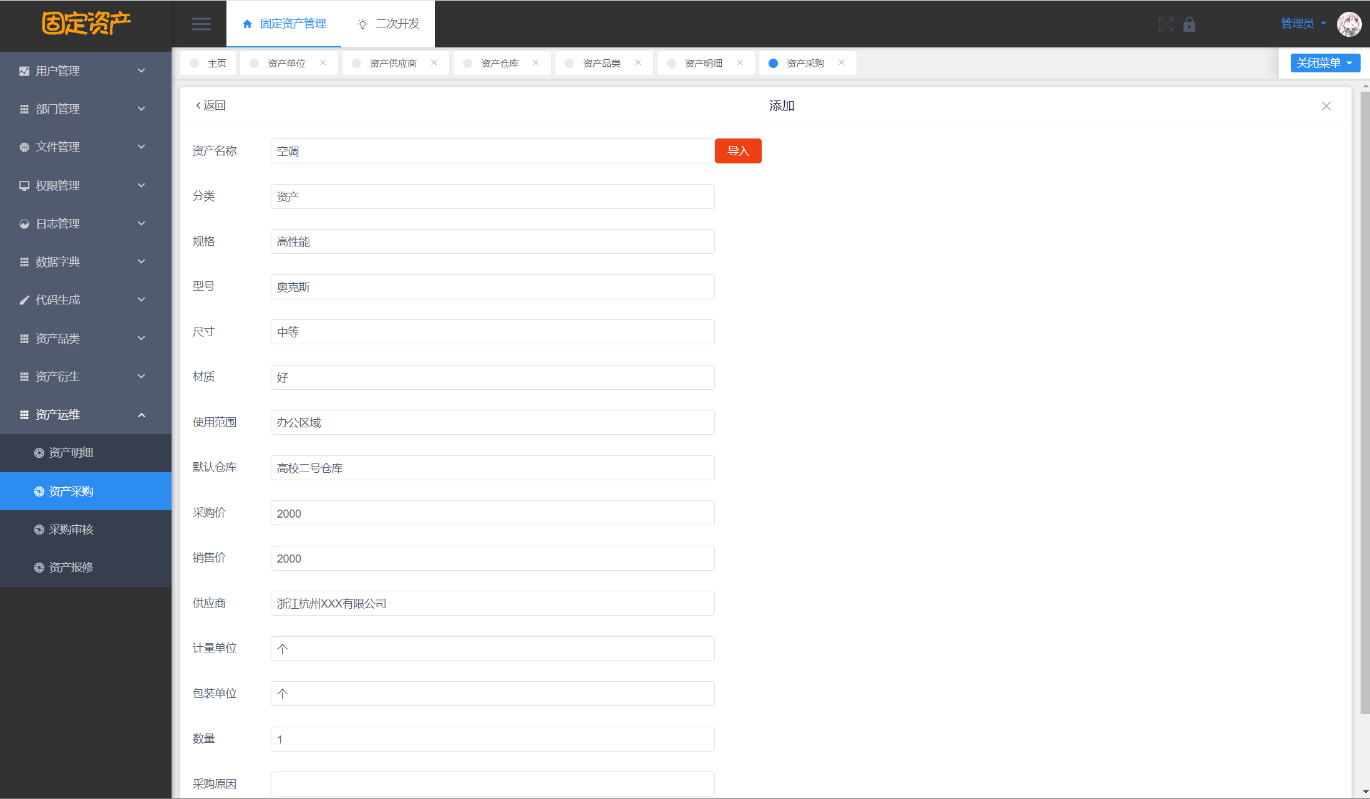Screen dimensions: 1370x799
Task: Open 资产报修 in the sidebar
Action: 71,568
